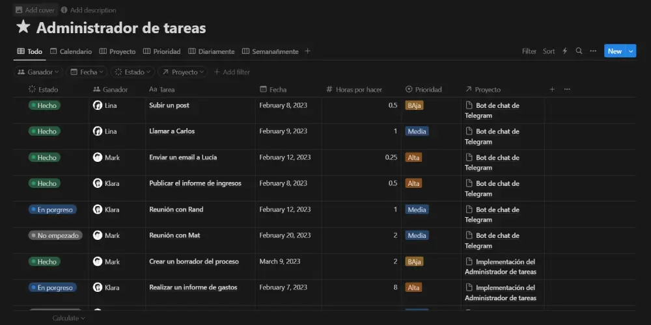Switch to the Prioridad tab
This screenshot has width=651, height=325.
[162, 51]
